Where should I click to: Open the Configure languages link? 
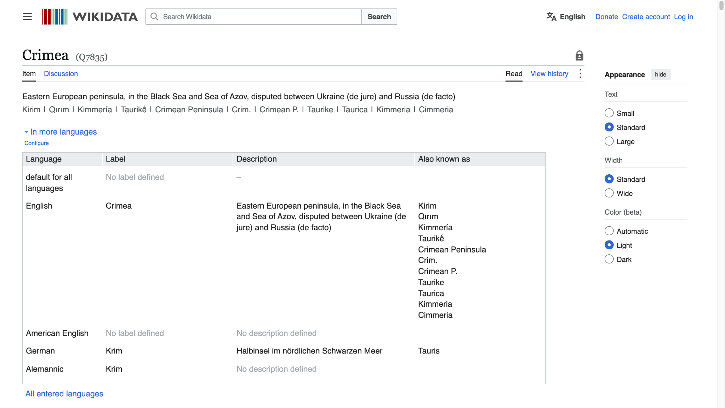36,143
